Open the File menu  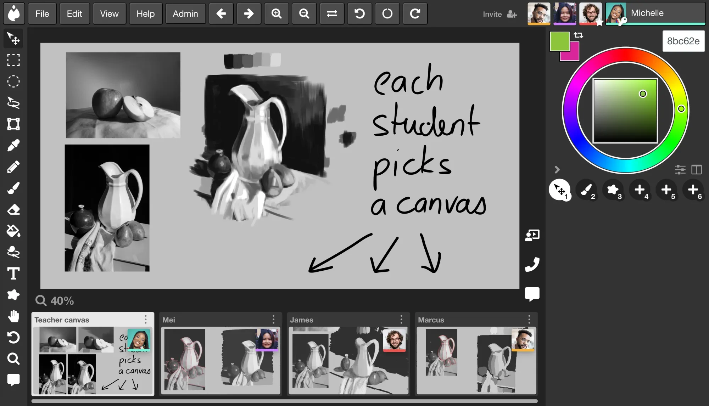tap(42, 14)
